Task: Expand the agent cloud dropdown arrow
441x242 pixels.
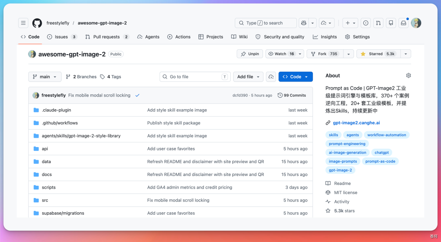Action: click(330, 23)
